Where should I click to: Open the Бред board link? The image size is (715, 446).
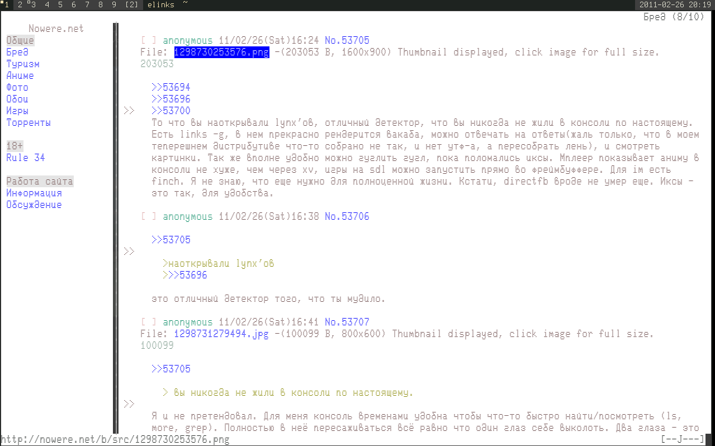[x=17, y=52]
